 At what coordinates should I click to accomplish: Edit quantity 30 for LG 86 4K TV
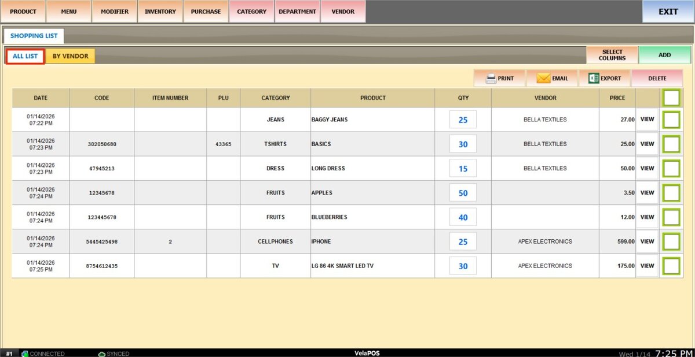pos(463,266)
